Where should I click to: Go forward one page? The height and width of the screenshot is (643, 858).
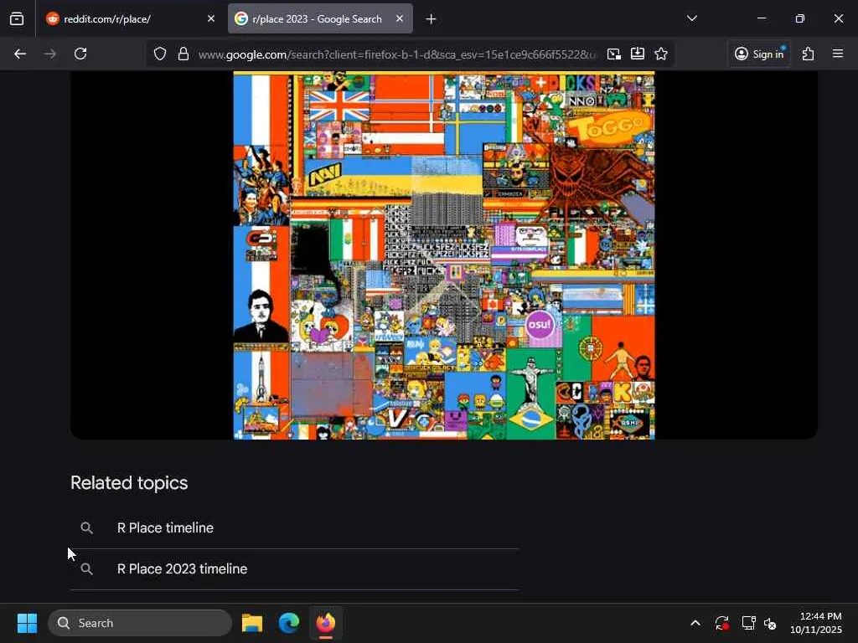point(49,54)
